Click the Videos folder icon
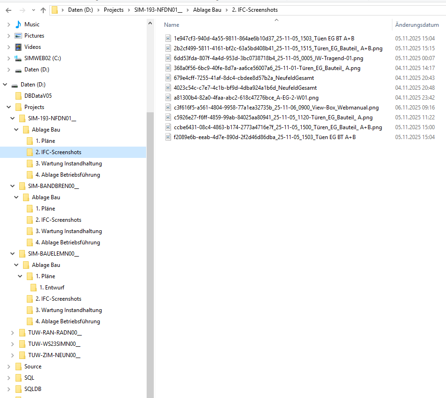Image resolution: width=446 pixels, height=398 pixels. click(x=18, y=47)
